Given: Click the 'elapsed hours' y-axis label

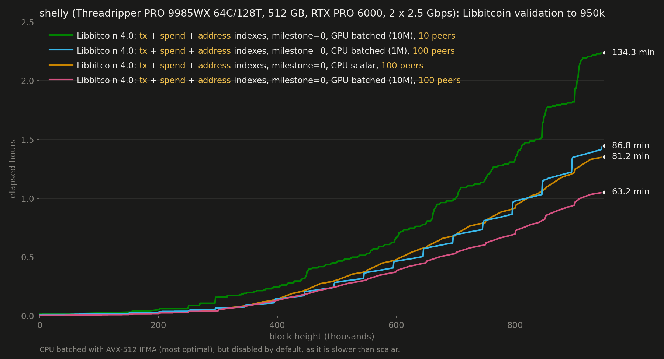Looking at the screenshot, I should 13,169.
